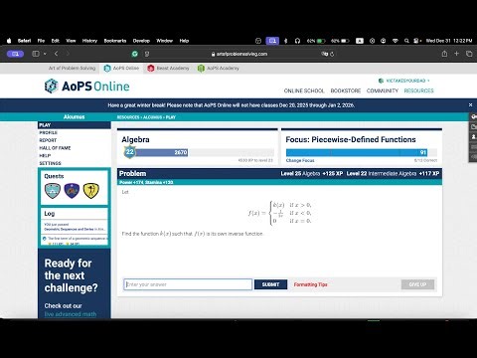Open the username account dropdown
The height and width of the screenshot is (358, 477).
403,81
